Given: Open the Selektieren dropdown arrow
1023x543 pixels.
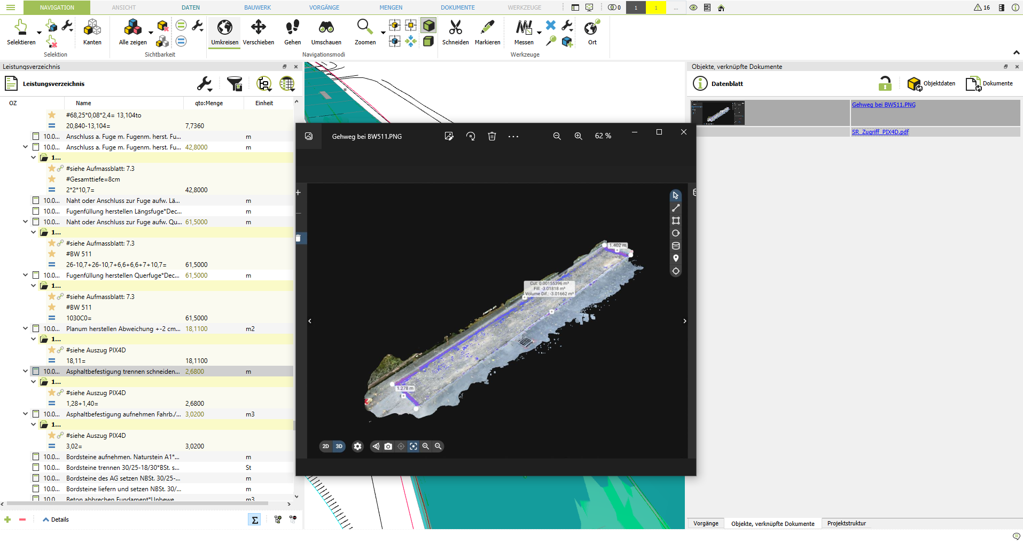Looking at the screenshot, I should (x=39, y=33).
